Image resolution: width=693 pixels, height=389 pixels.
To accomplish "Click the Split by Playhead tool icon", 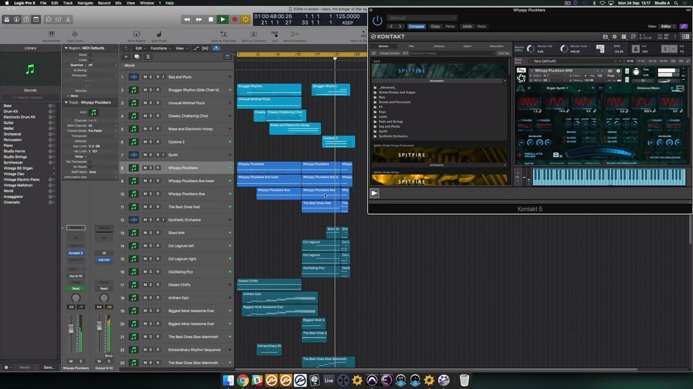I will (223, 35).
